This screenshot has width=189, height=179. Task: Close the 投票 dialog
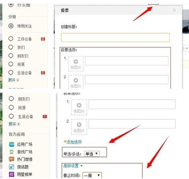[175, 10]
